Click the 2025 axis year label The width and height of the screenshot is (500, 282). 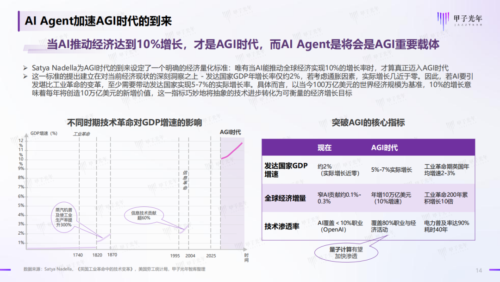pyautogui.click(x=211, y=256)
